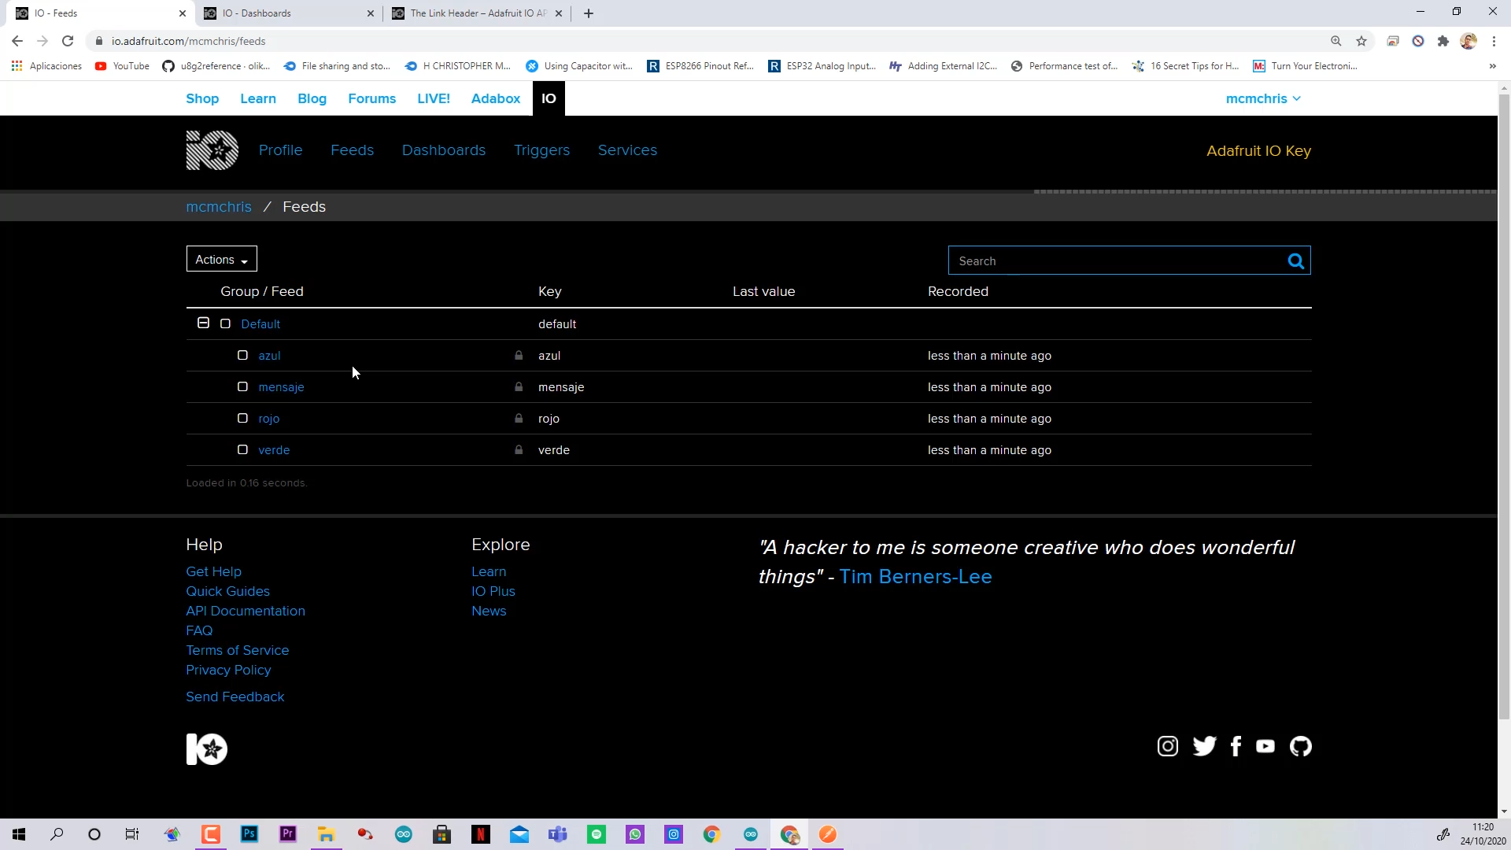The height and width of the screenshot is (850, 1511).
Task: Click Send Feedback link
Action: (235, 697)
